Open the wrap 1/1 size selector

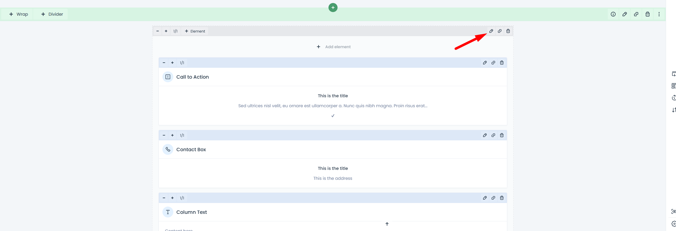coord(175,31)
